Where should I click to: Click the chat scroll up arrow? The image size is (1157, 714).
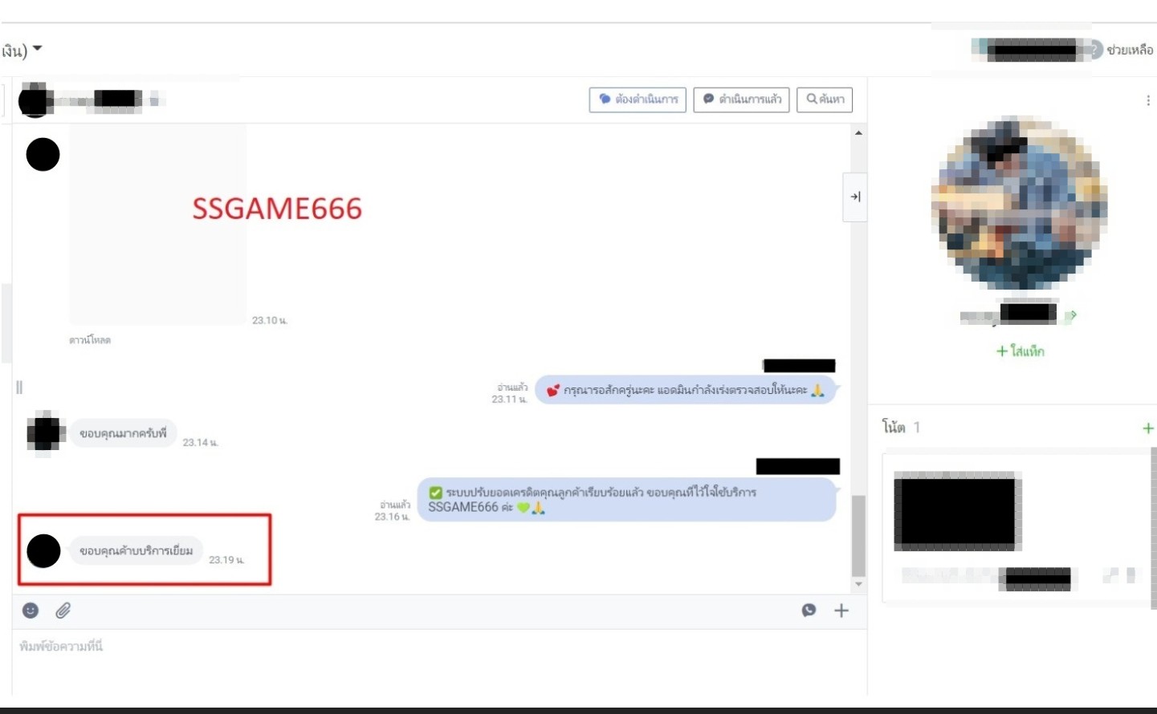tap(858, 133)
